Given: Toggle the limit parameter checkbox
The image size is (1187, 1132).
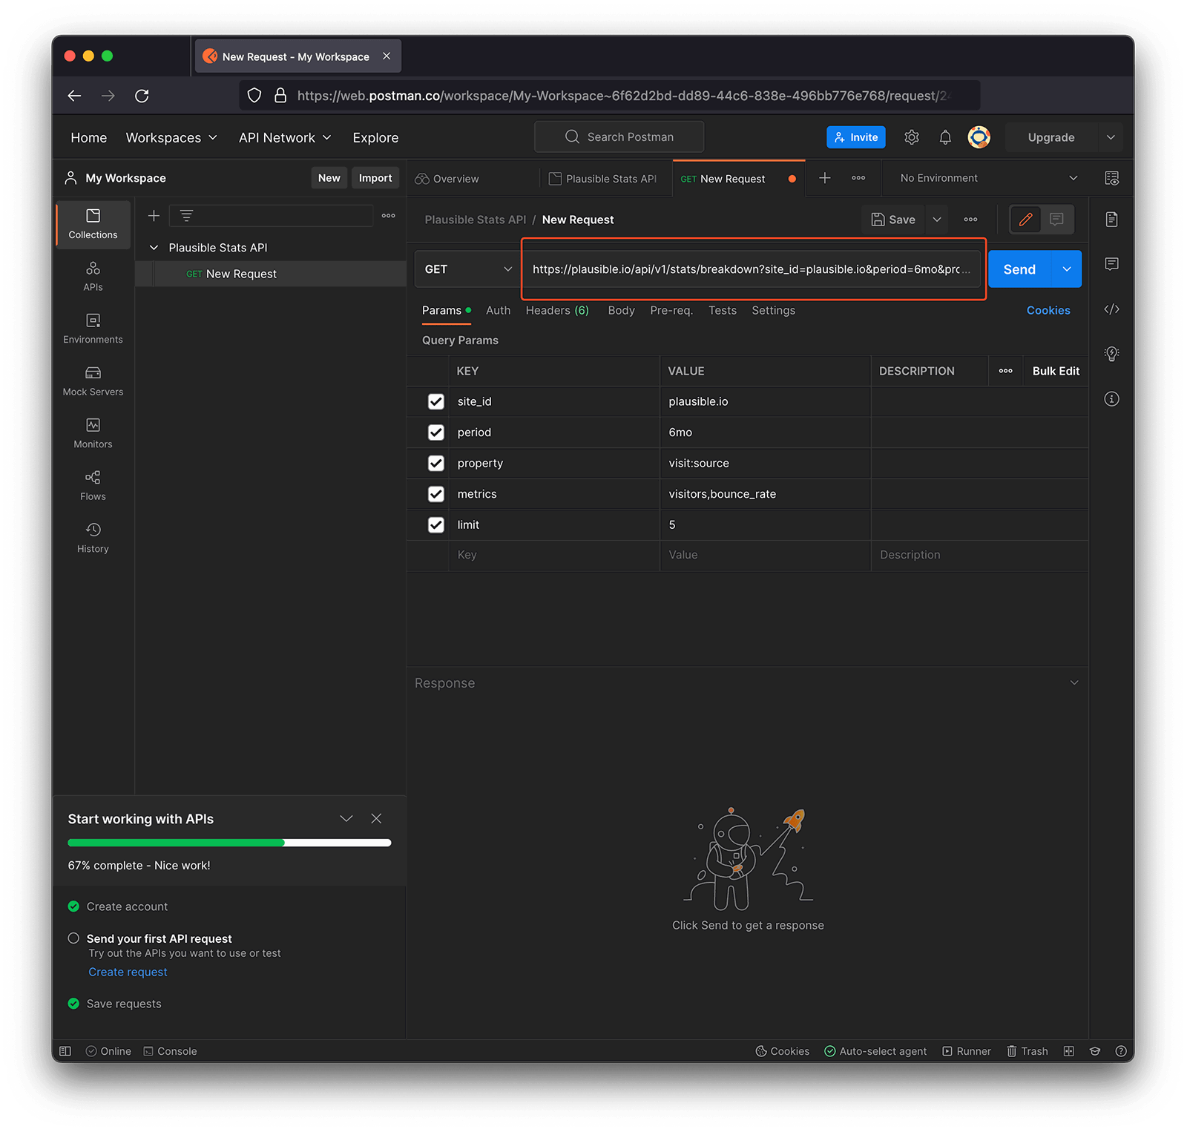Looking at the screenshot, I should [x=436, y=525].
